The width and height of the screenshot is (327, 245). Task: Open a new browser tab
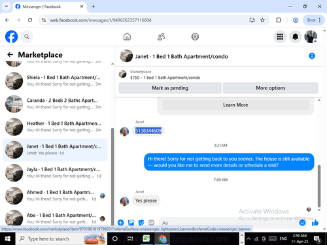coord(93,7)
